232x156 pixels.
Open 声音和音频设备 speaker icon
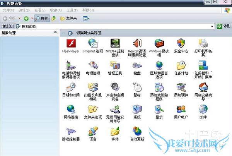click(115, 92)
